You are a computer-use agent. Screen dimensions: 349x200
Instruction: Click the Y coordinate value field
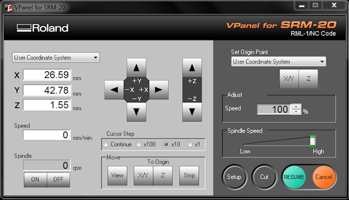point(47,90)
